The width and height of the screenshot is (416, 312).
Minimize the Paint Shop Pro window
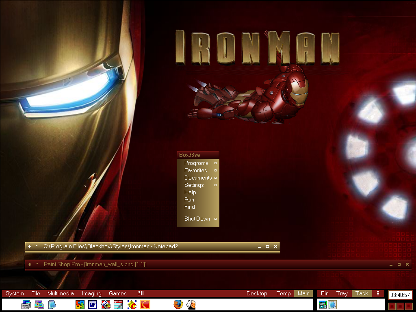point(391,264)
